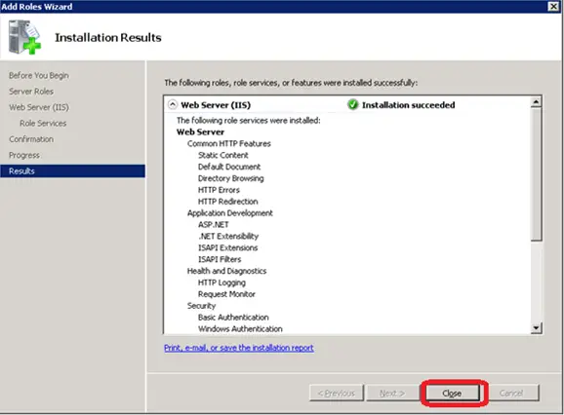Open the print, e-mail, or save installation report link

(239, 348)
